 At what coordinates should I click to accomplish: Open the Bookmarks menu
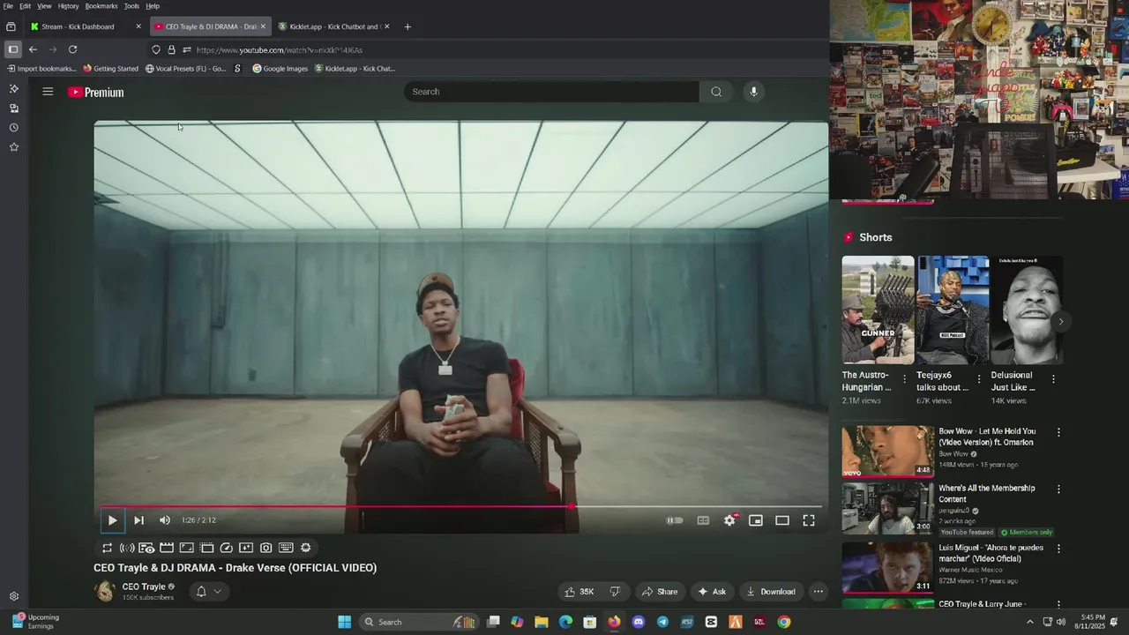101,6
